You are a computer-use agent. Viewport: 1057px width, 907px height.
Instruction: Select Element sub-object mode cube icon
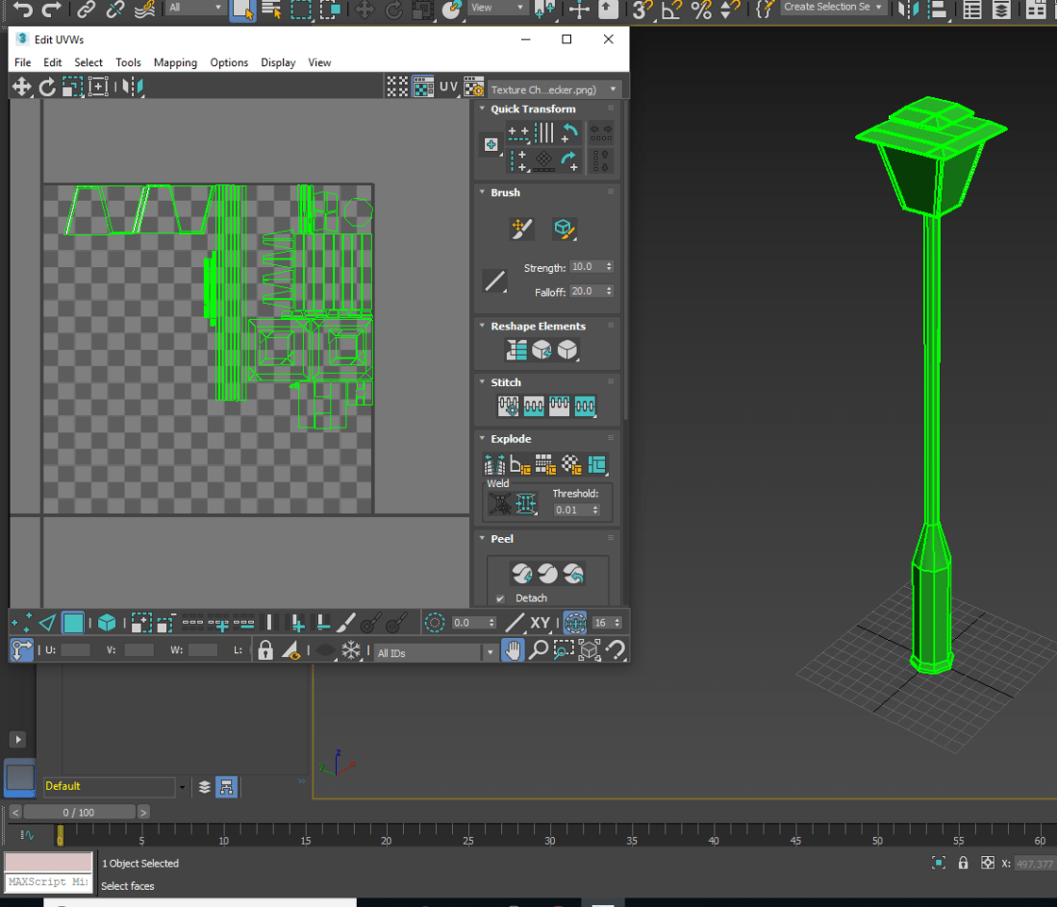tap(107, 623)
